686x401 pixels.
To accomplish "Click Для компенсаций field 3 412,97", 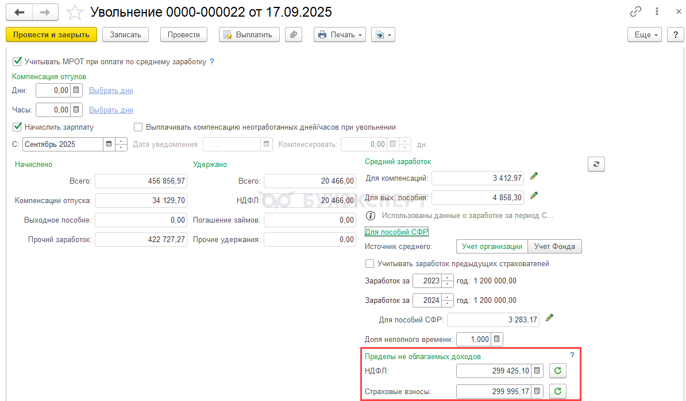I will [478, 178].
